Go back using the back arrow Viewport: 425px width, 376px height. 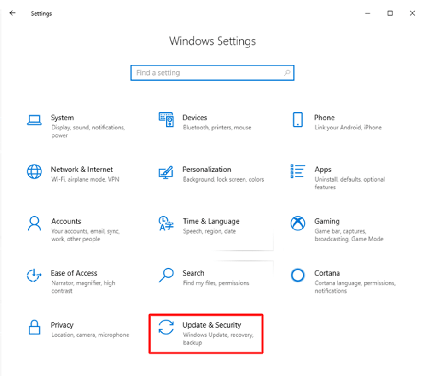tap(12, 13)
